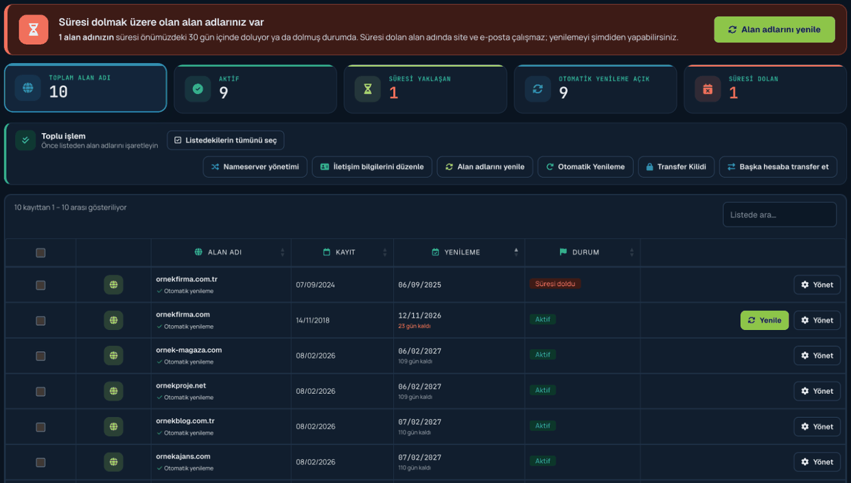The width and height of the screenshot is (851, 483).
Task: Sort the table by Kayıt column
Action: 342,252
